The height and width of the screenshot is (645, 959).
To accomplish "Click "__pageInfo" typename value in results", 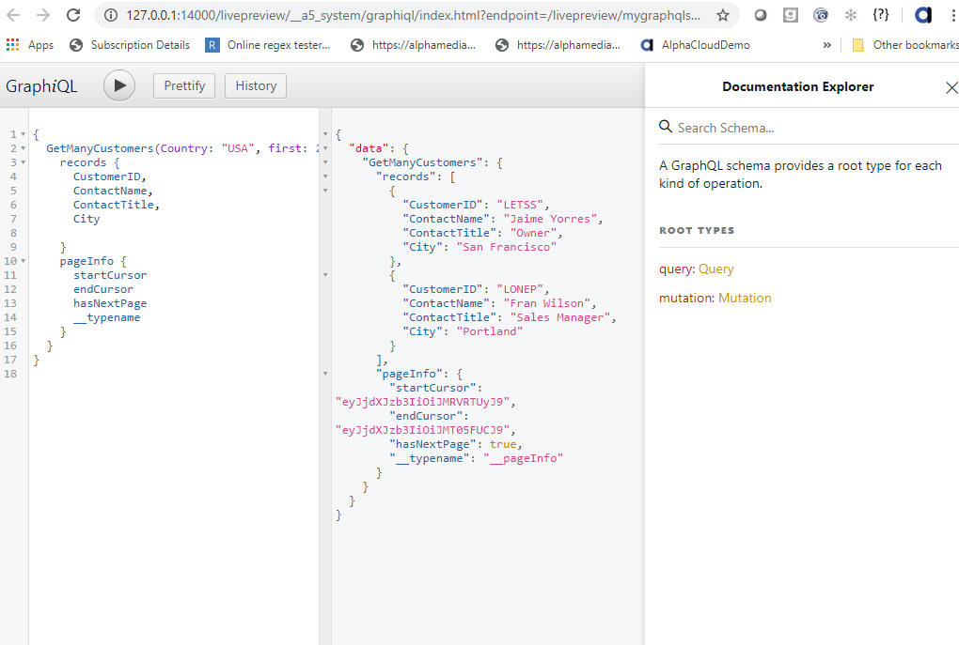I will coord(523,458).
